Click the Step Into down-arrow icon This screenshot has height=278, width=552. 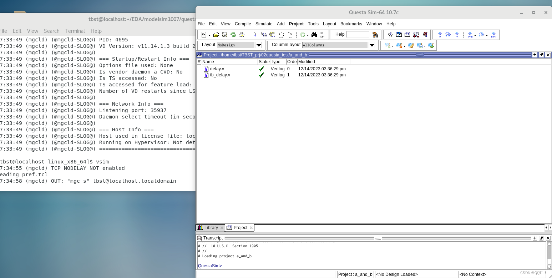(x=440, y=35)
